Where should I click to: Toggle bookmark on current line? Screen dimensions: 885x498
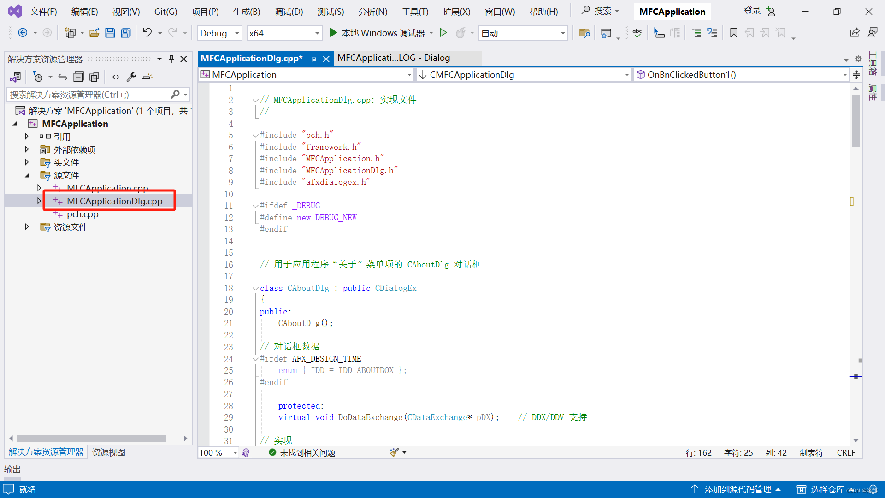point(734,33)
